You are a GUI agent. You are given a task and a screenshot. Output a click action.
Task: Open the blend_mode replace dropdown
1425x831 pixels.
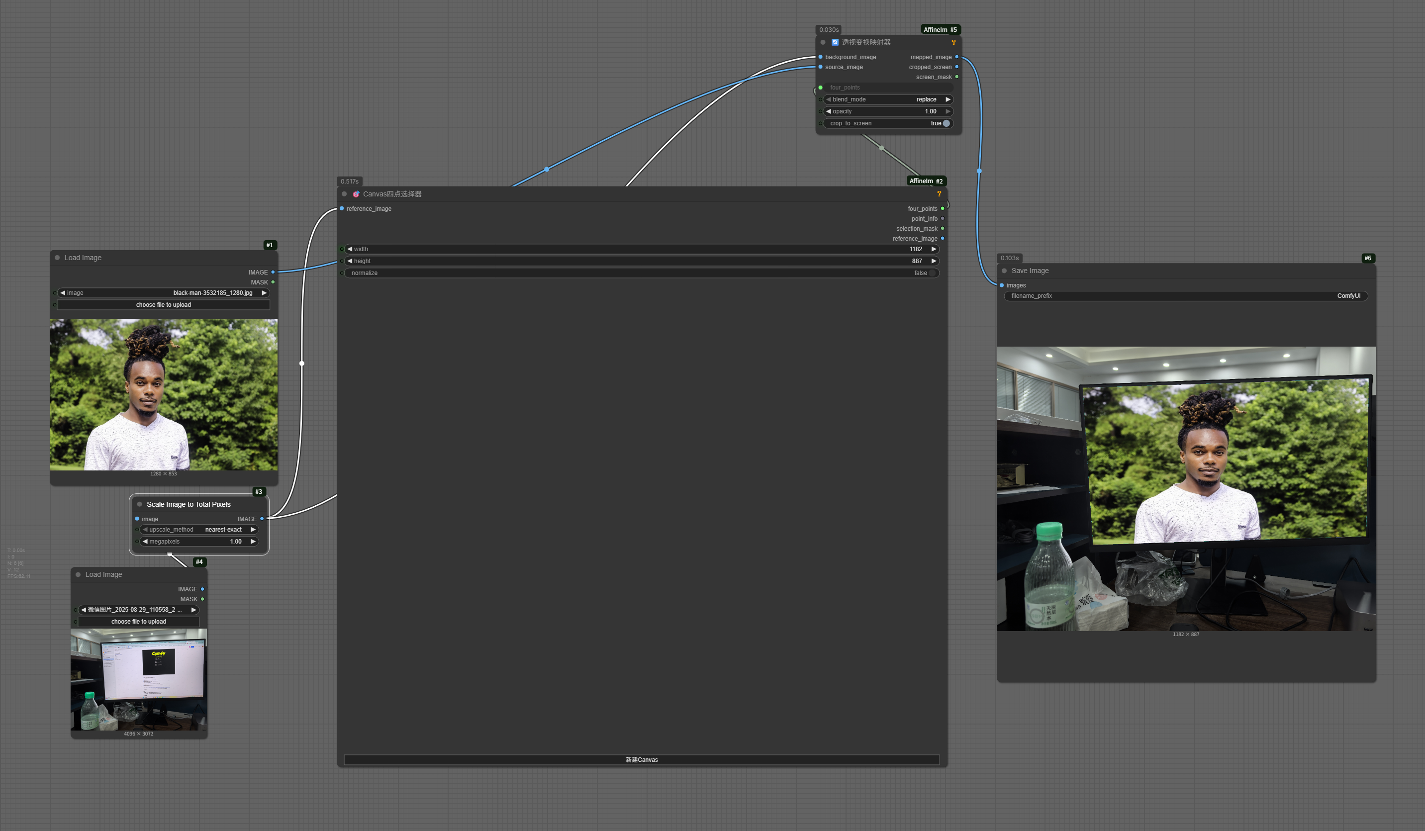pos(888,99)
